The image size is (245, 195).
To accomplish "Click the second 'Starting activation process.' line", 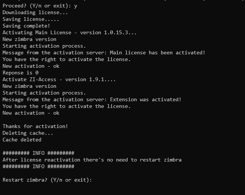I will (44, 93).
